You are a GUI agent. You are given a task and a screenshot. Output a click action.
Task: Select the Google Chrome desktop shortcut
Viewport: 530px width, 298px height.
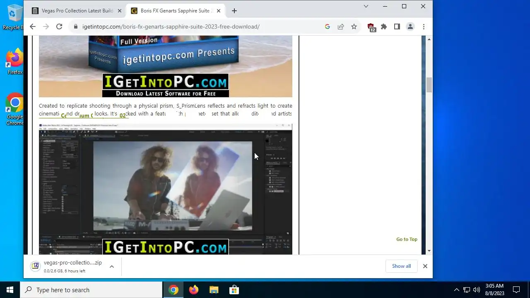coord(14,109)
